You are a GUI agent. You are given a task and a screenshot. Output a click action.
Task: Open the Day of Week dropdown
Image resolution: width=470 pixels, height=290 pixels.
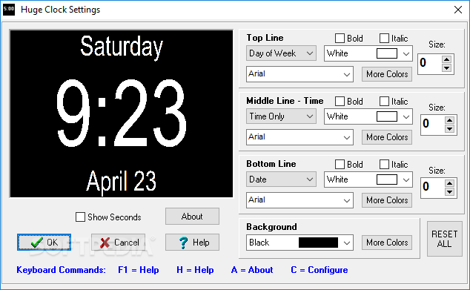281,53
